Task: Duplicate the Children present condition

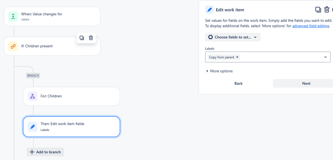Action: coord(82,38)
